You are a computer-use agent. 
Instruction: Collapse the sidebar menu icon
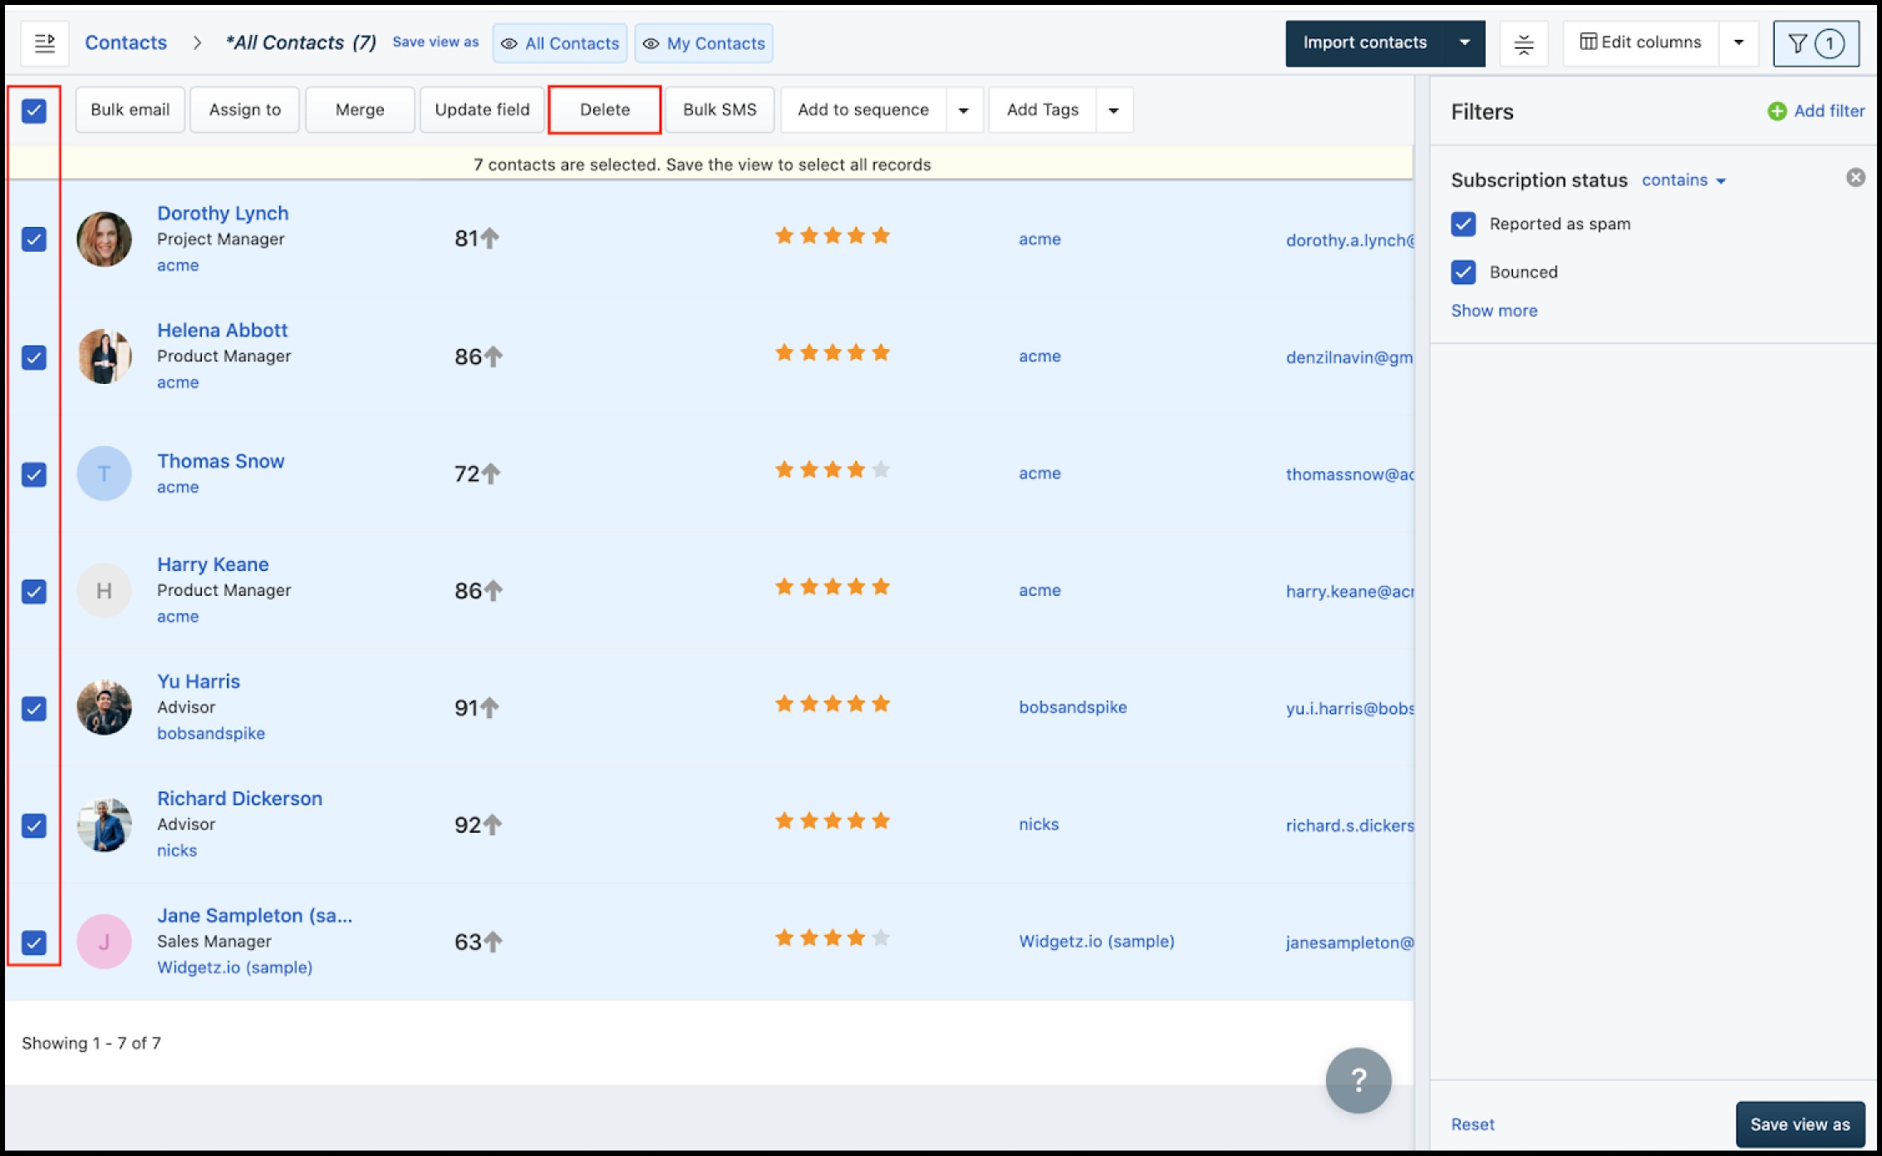pyautogui.click(x=45, y=43)
